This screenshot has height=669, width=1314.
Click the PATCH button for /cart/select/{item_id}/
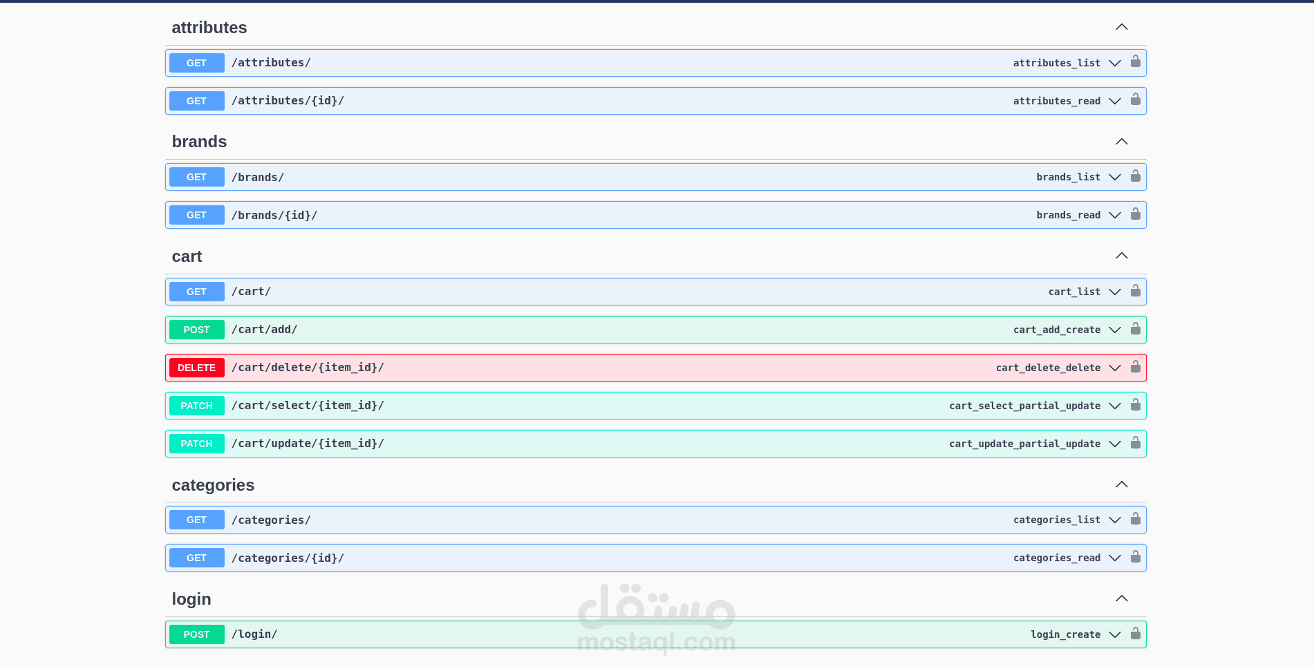(x=197, y=406)
